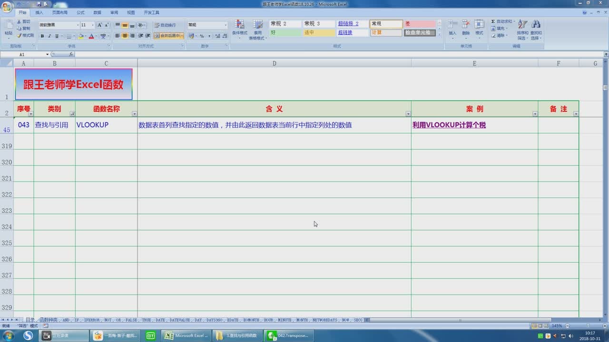Open Clear (清除) dropdown
This screenshot has width=609, height=342.
(x=499, y=35)
